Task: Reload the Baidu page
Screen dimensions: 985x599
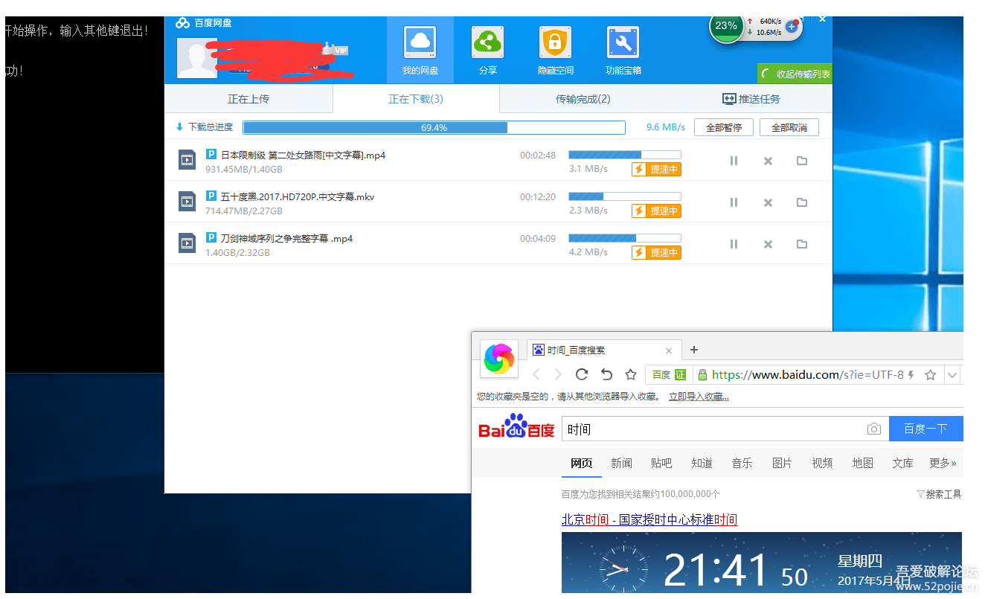Action: point(582,374)
